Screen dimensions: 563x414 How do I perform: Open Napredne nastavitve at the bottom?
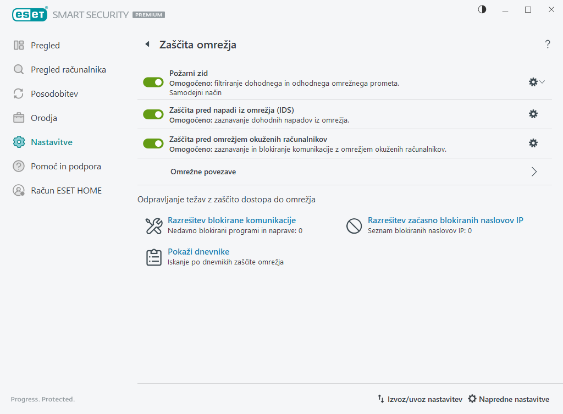509,399
